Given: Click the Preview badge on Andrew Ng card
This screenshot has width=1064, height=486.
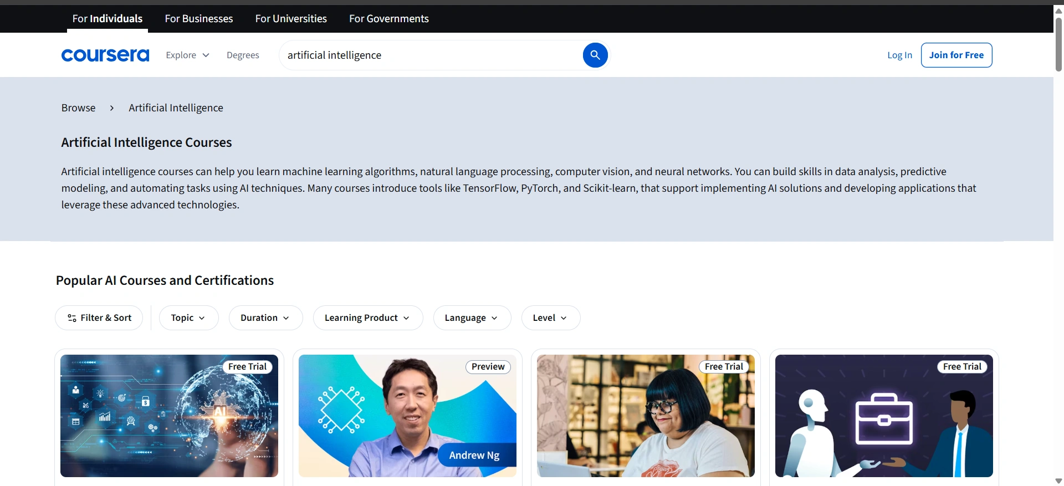Looking at the screenshot, I should point(488,366).
